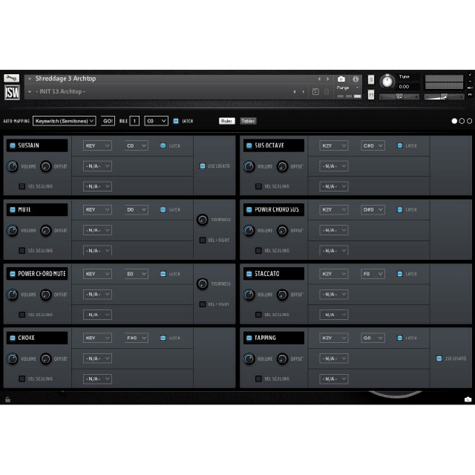Screen dimensions: 475x475
Task: Toggle Latch for Staccato
Action: click(399, 274)
